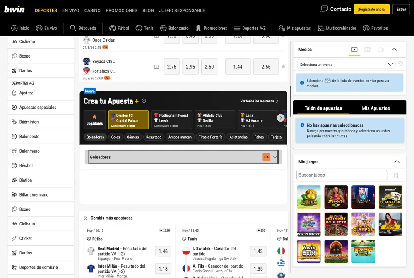Open Balonmano in the sidebar
The width and height of the screenshot is (414, 278).
[41, 151]
